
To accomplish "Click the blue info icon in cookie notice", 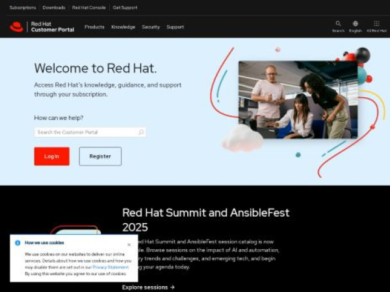I will [x=18, y=243].
